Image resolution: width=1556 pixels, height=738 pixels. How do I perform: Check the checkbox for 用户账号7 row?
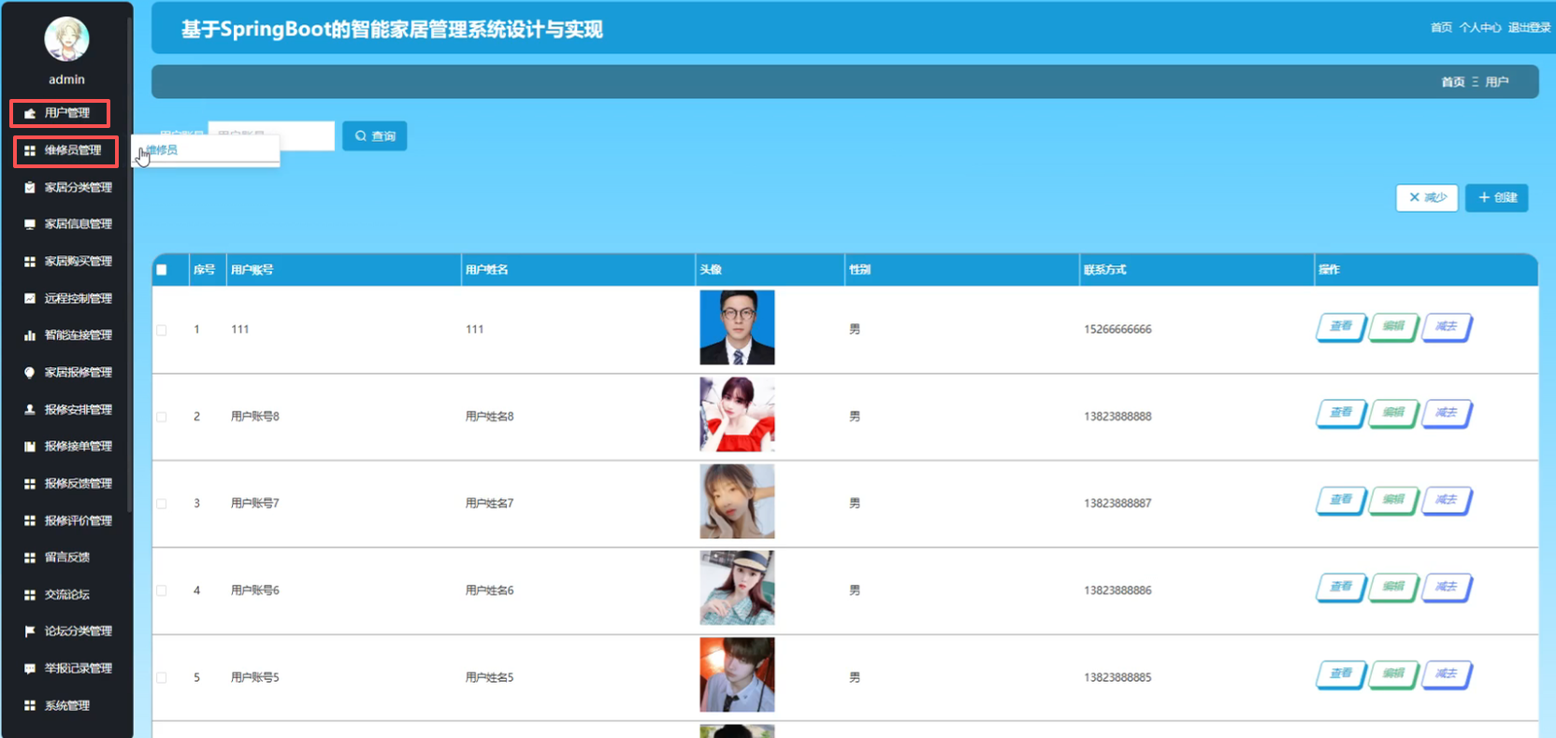point(162,504)
